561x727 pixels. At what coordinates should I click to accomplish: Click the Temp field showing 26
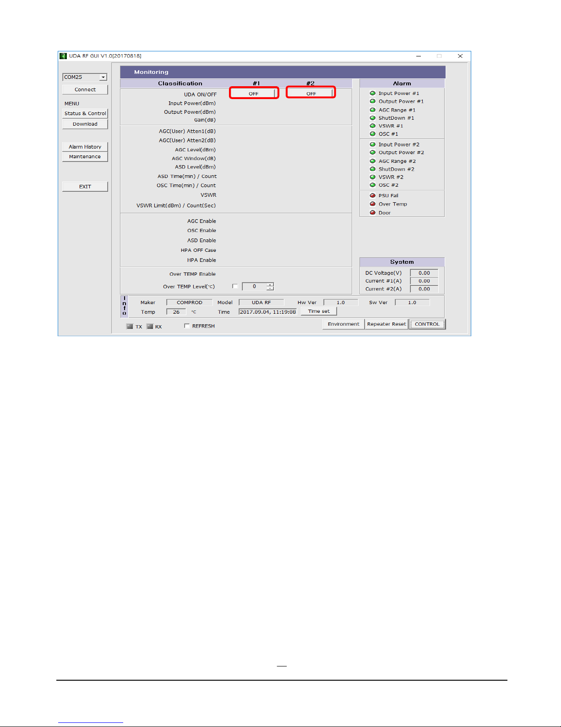[176, 312]
